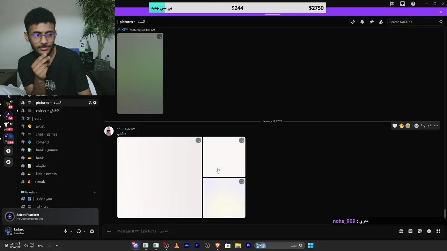Mute the microphone

point(65,231)
